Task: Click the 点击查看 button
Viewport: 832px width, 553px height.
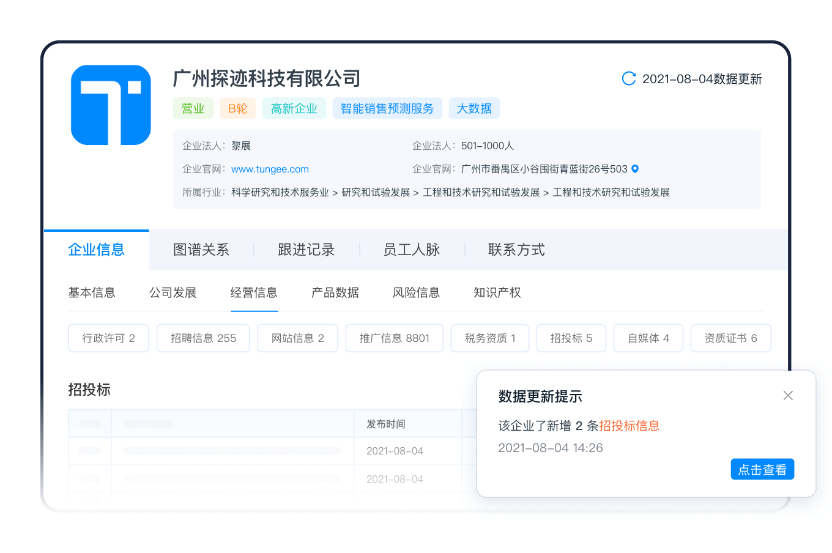Action: pyautogui.click(x=762, y=469)
